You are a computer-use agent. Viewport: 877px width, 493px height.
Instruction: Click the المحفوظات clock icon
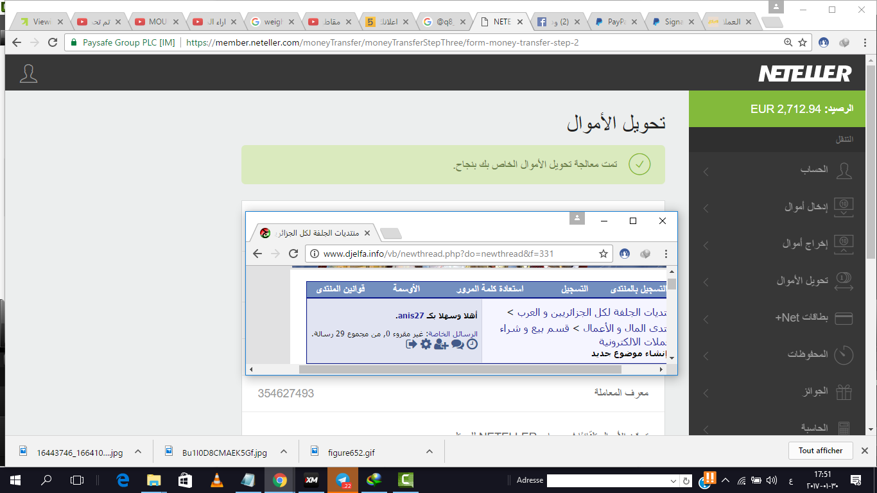click(x=844, y=354)
